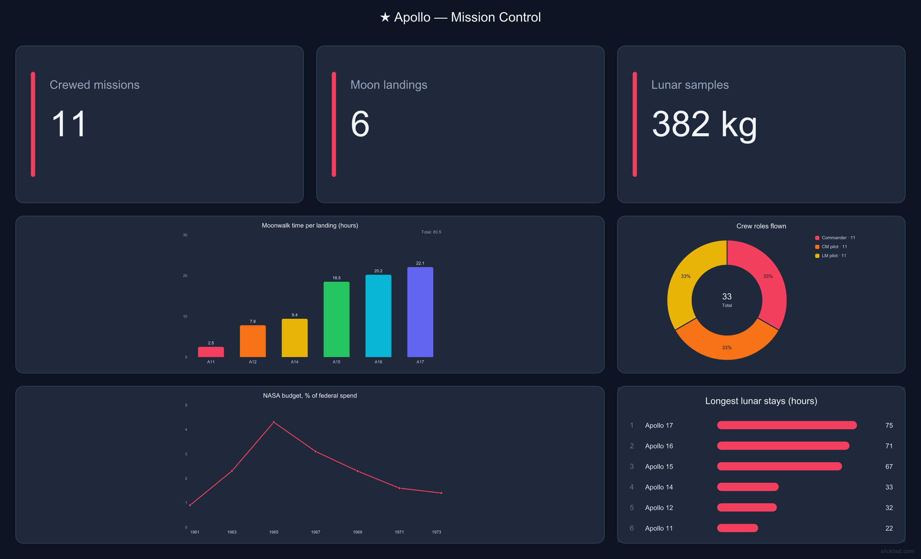The width and height of the screenshot is (921, 559).
Task: Click the 18.5 value label
Action: point(337,278)
